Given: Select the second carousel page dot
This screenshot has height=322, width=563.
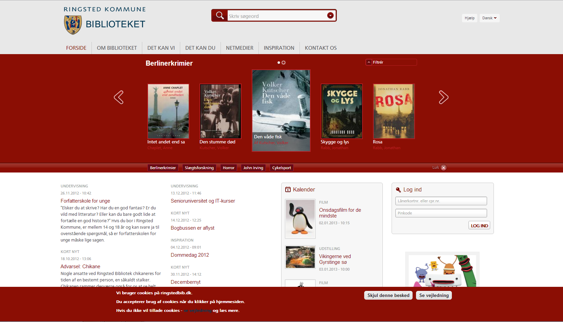Looking at the screenshot, I should 284,63.
